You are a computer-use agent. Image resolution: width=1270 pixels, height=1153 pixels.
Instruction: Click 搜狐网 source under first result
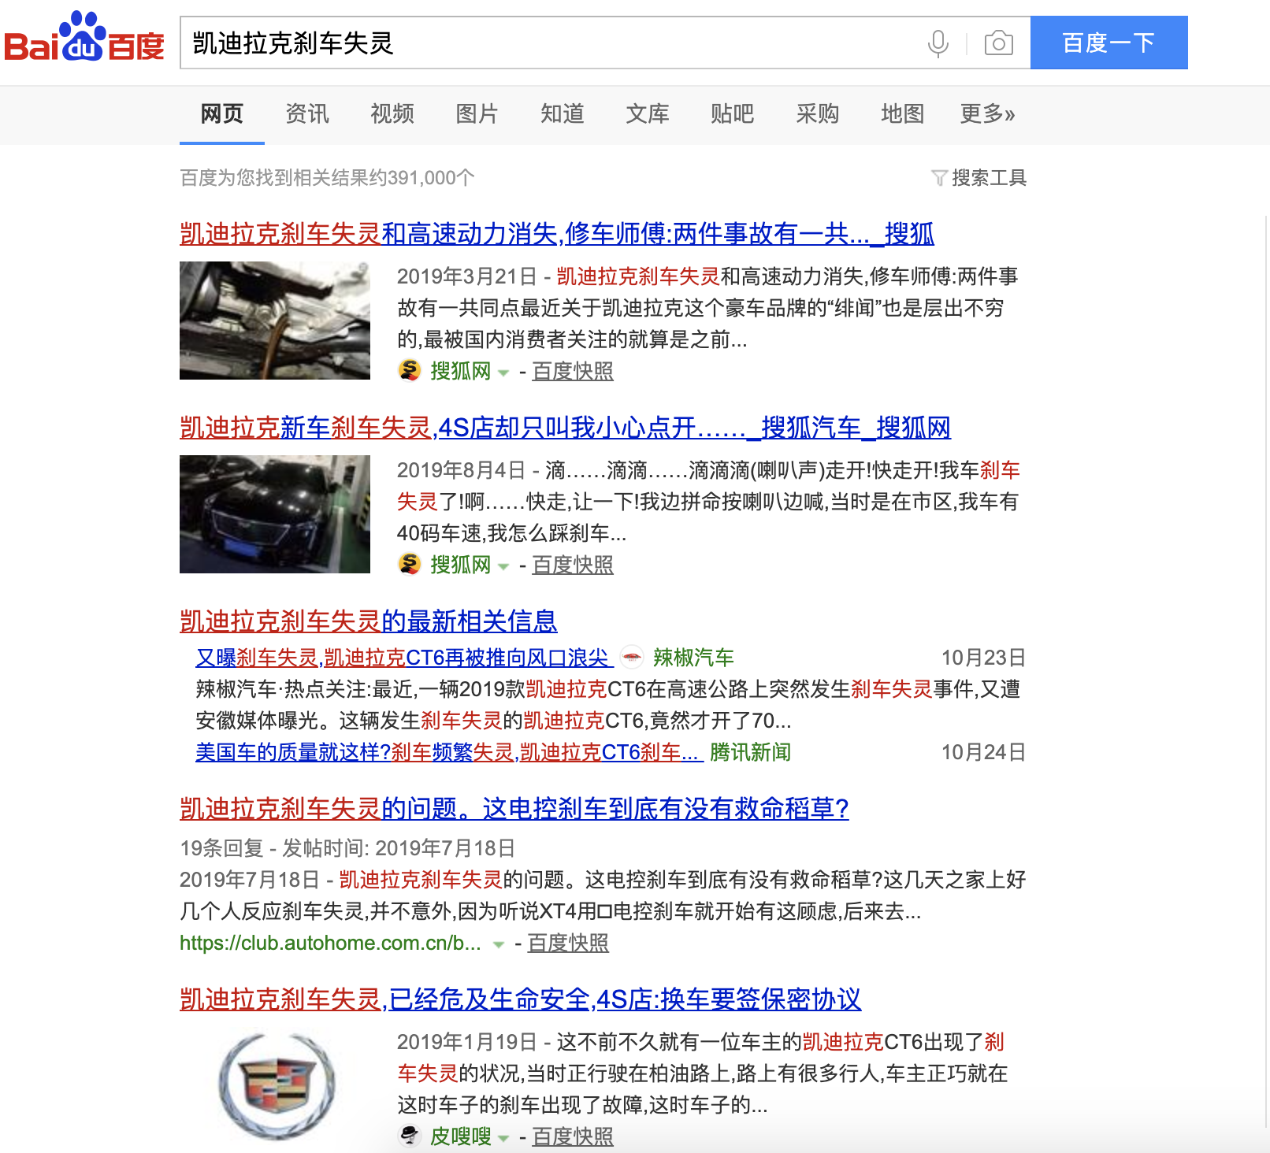pyautogui.click(x=460, y=371)
